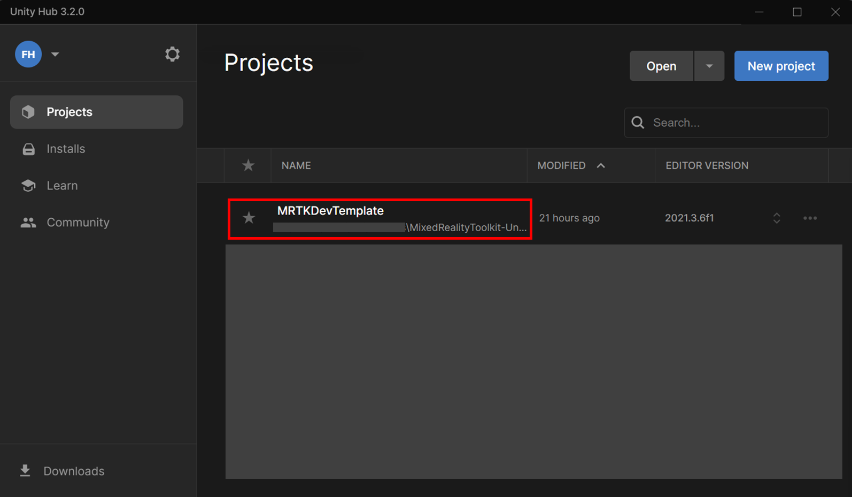The width and height of the screenshot is (852, 497).
Task: Open the preferences gear icon
Action: 172,54
